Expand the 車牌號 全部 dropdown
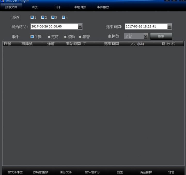This screenshot has width=186, height=175. 146,36
